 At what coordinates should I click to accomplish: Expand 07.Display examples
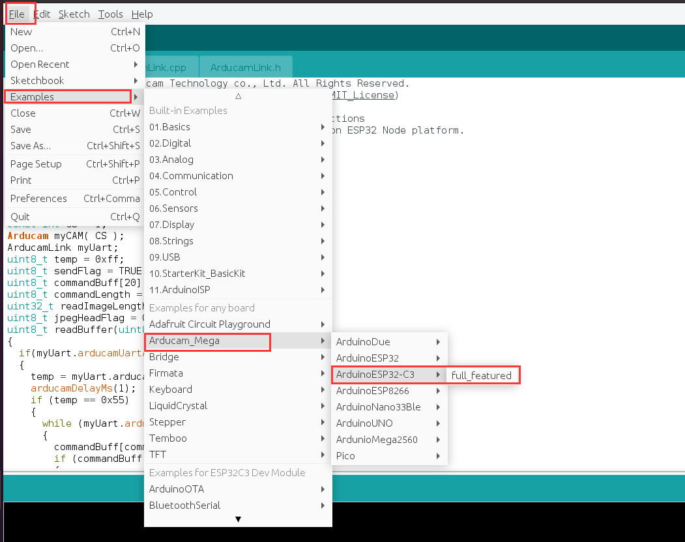(238, 225)
